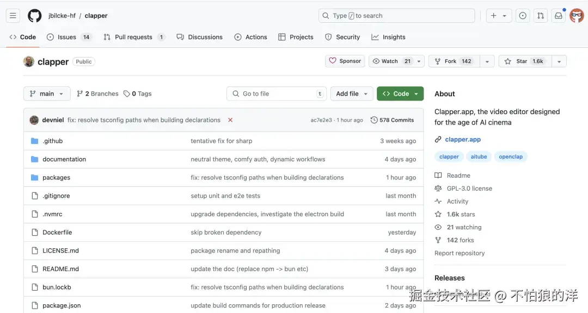Expand the Watch options dropdown arrow
Screen dimensions: 588x313
(x=419, y=61)
